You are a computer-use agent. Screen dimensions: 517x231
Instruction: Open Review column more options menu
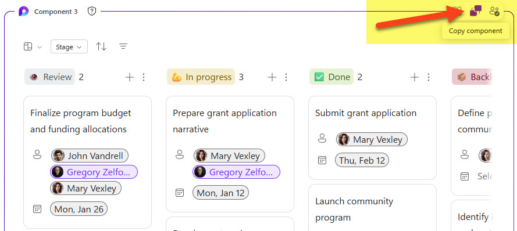coord(144,77)
